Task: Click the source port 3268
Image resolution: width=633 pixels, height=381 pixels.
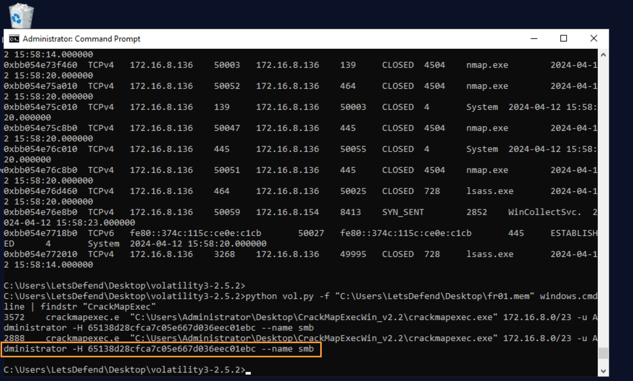Action: click(224, 254)
